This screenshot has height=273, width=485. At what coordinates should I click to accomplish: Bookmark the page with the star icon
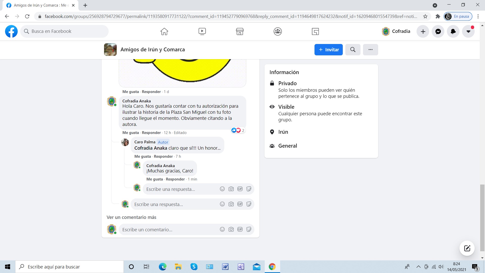click(425, 16)
